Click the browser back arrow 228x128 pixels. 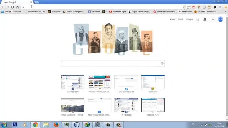3,7
